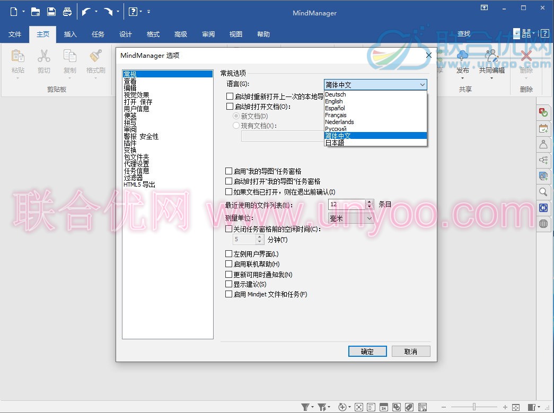Click the fit map icon in status bar
The height and width of the screenshot is (413, 554).
[x=515, y=407]
